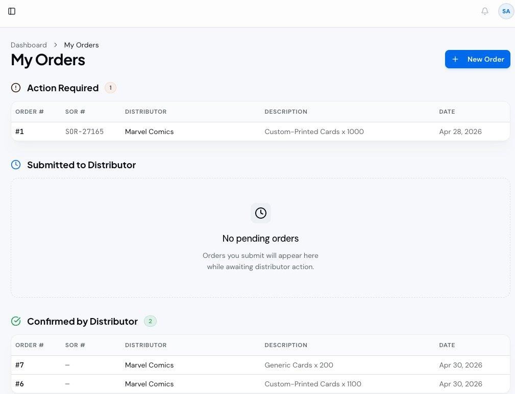Viewport: 515px width, 394px height.
Task: Click the Confirmed by Distributor check icon
Action: click(16, 321)
